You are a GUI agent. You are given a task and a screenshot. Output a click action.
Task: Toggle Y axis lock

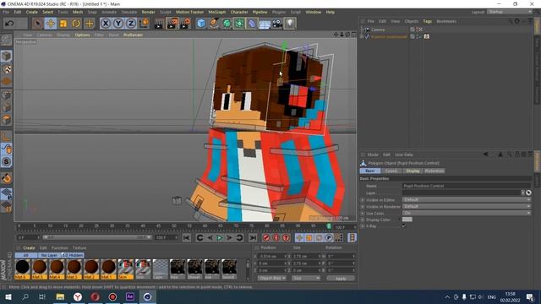[x=118, y=24]
